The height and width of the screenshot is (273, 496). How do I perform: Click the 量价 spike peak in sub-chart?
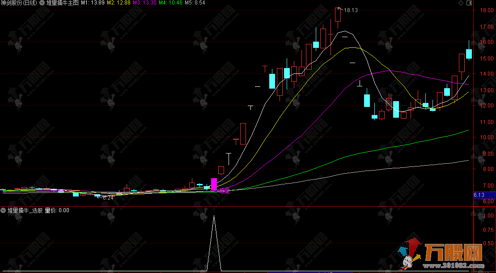tap(214, 216)
